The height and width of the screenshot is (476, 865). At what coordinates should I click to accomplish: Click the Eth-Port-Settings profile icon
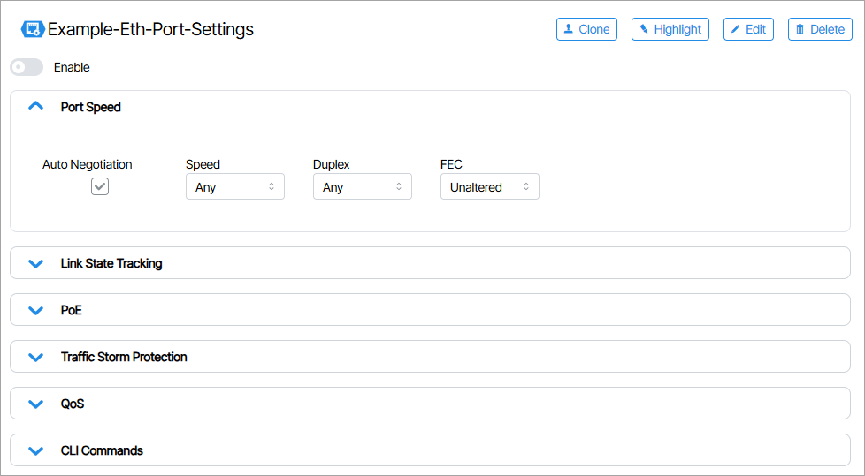click(33, 29)
